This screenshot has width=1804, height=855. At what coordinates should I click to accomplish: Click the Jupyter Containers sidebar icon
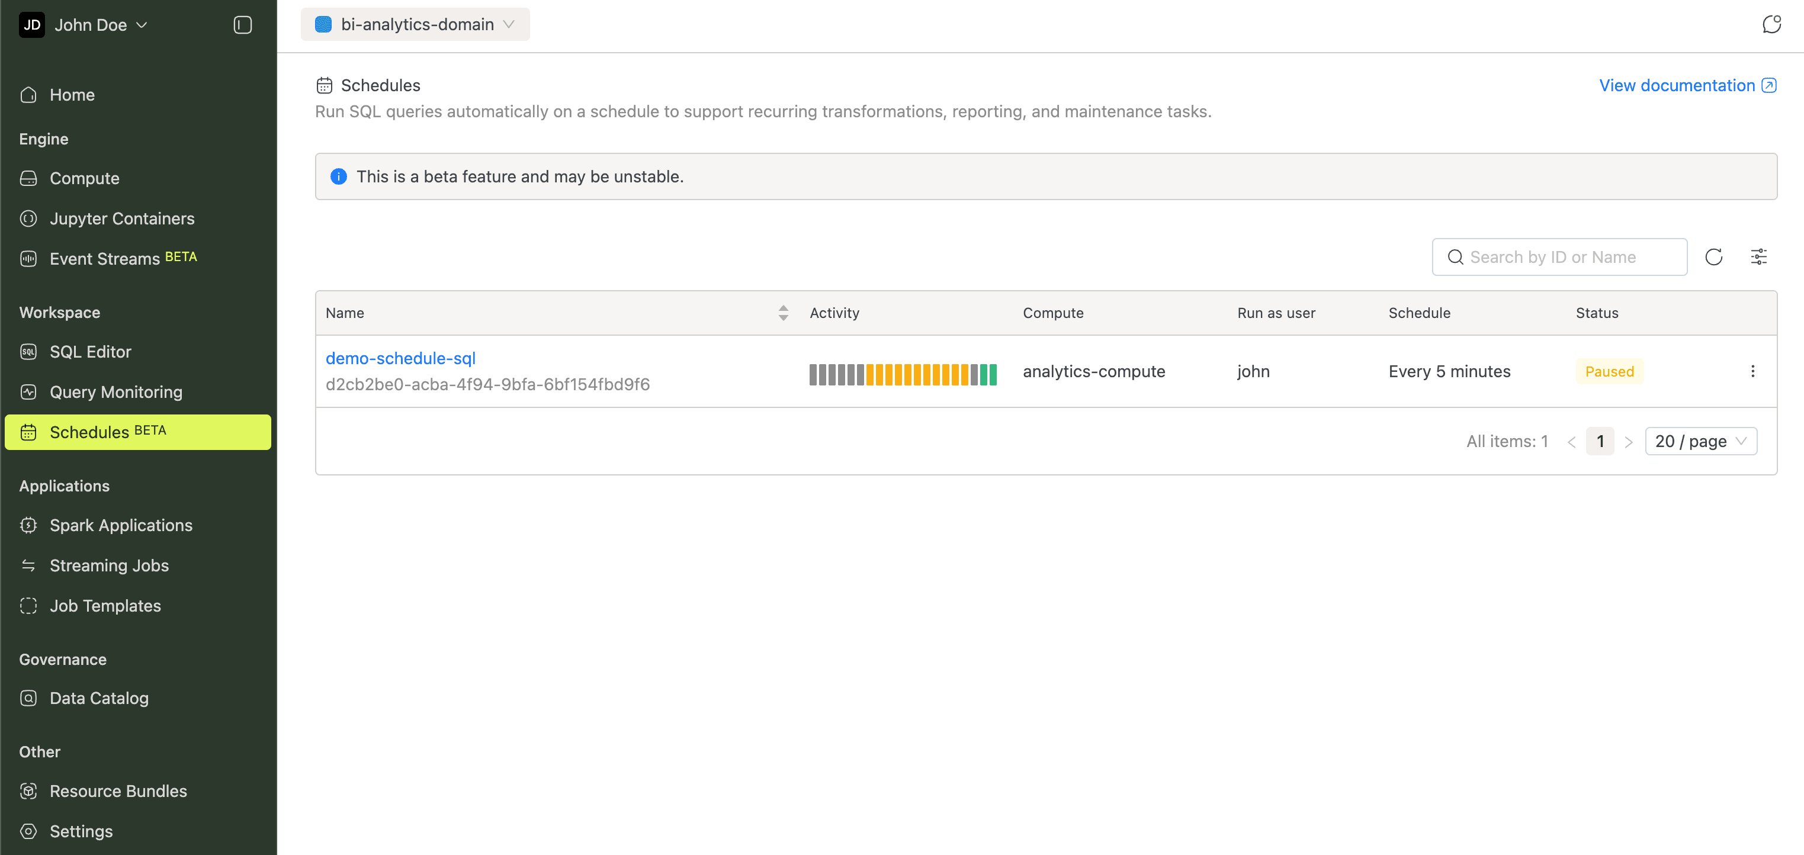coord(28,218)
